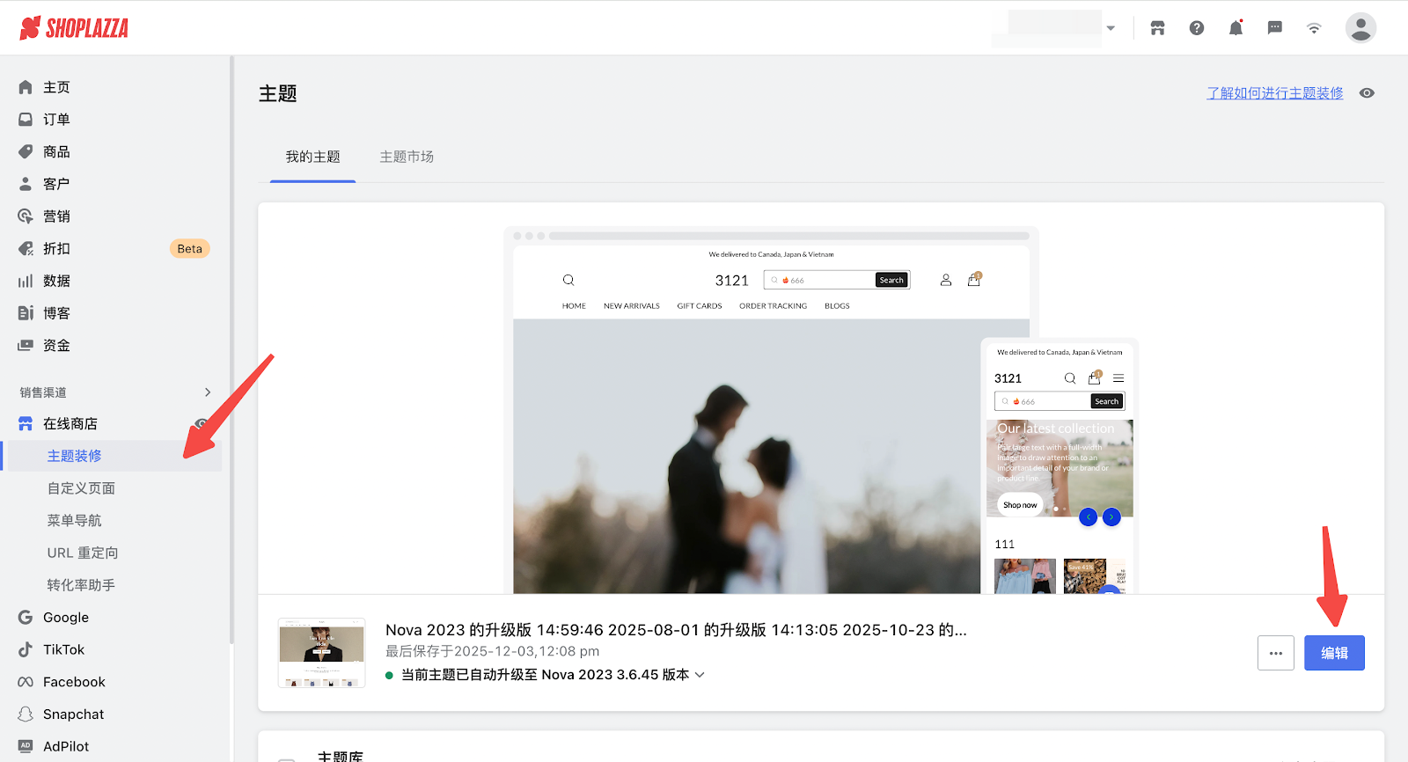
Task: Expand the 销售渠道 sales channels chevron
Action: (x=208, y=392)
